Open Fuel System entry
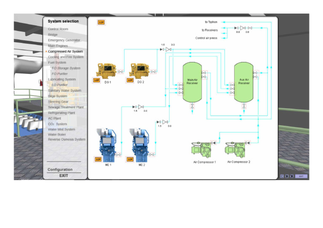The height and width of the screenshot is (228, 323). click(57, 63)
